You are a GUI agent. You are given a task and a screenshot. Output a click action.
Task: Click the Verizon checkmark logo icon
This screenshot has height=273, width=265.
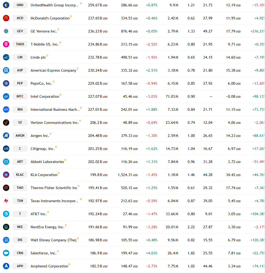click(x=6, y=123)
